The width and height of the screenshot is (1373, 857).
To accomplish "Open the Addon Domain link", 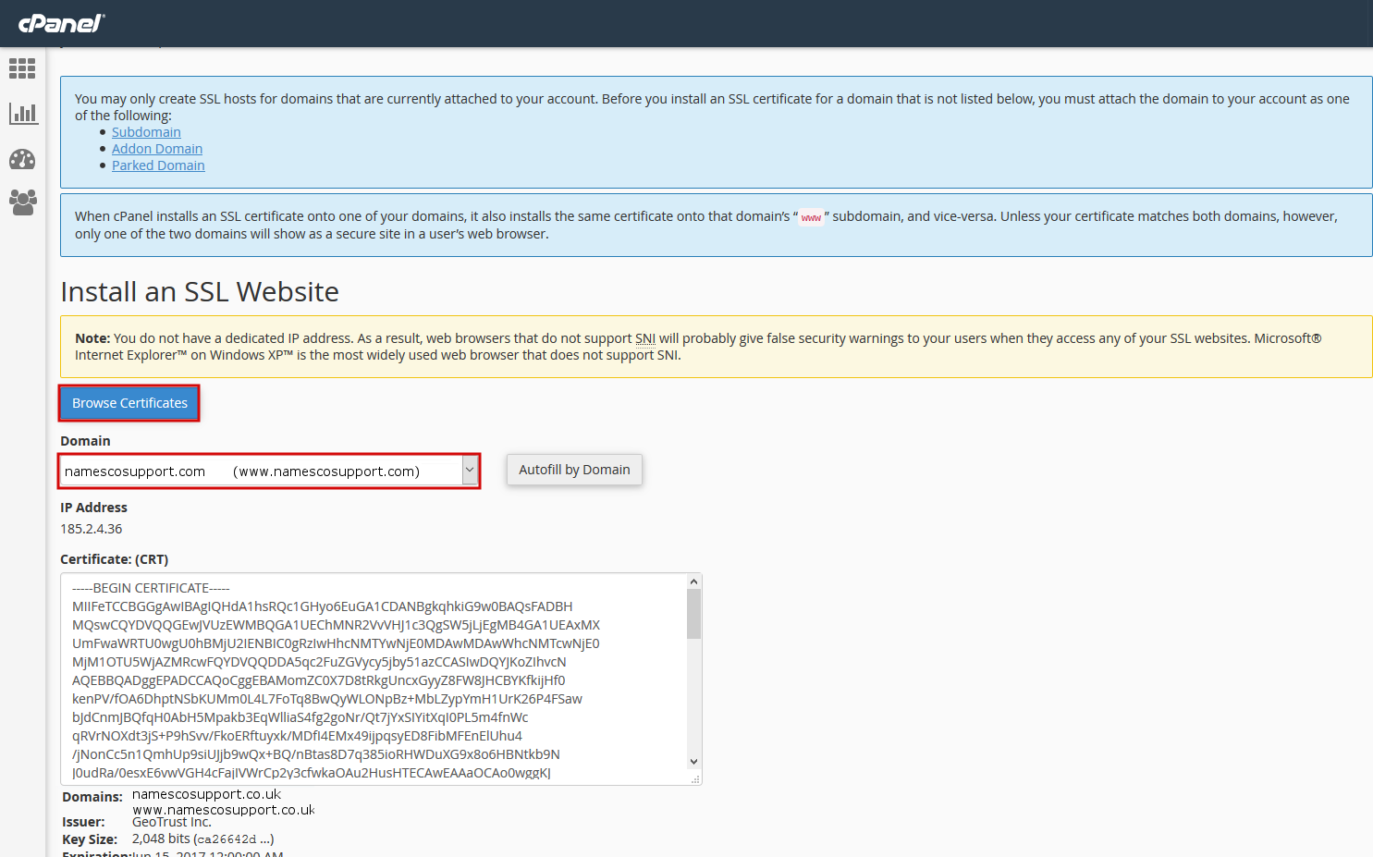I will (157, 149).
